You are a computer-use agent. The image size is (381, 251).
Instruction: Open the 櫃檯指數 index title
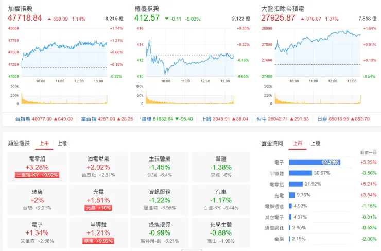pos(147,9)
